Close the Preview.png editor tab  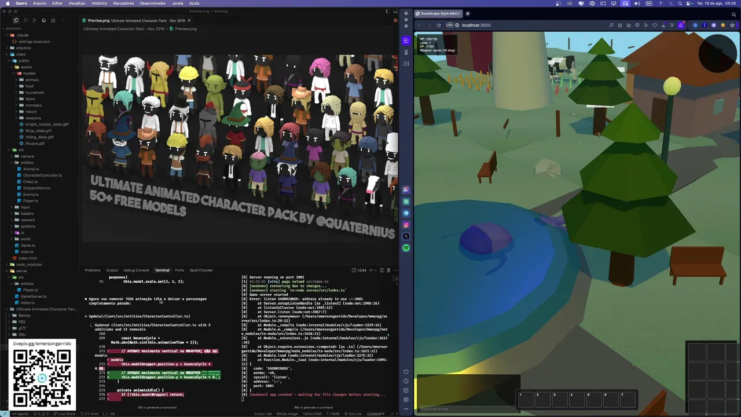pos(189,20)
